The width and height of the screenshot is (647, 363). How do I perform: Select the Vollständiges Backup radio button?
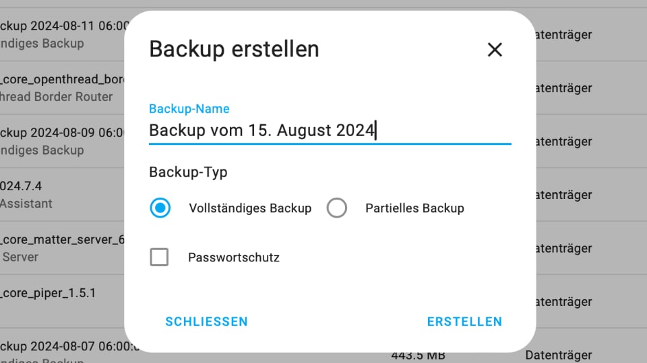(160, 208)
